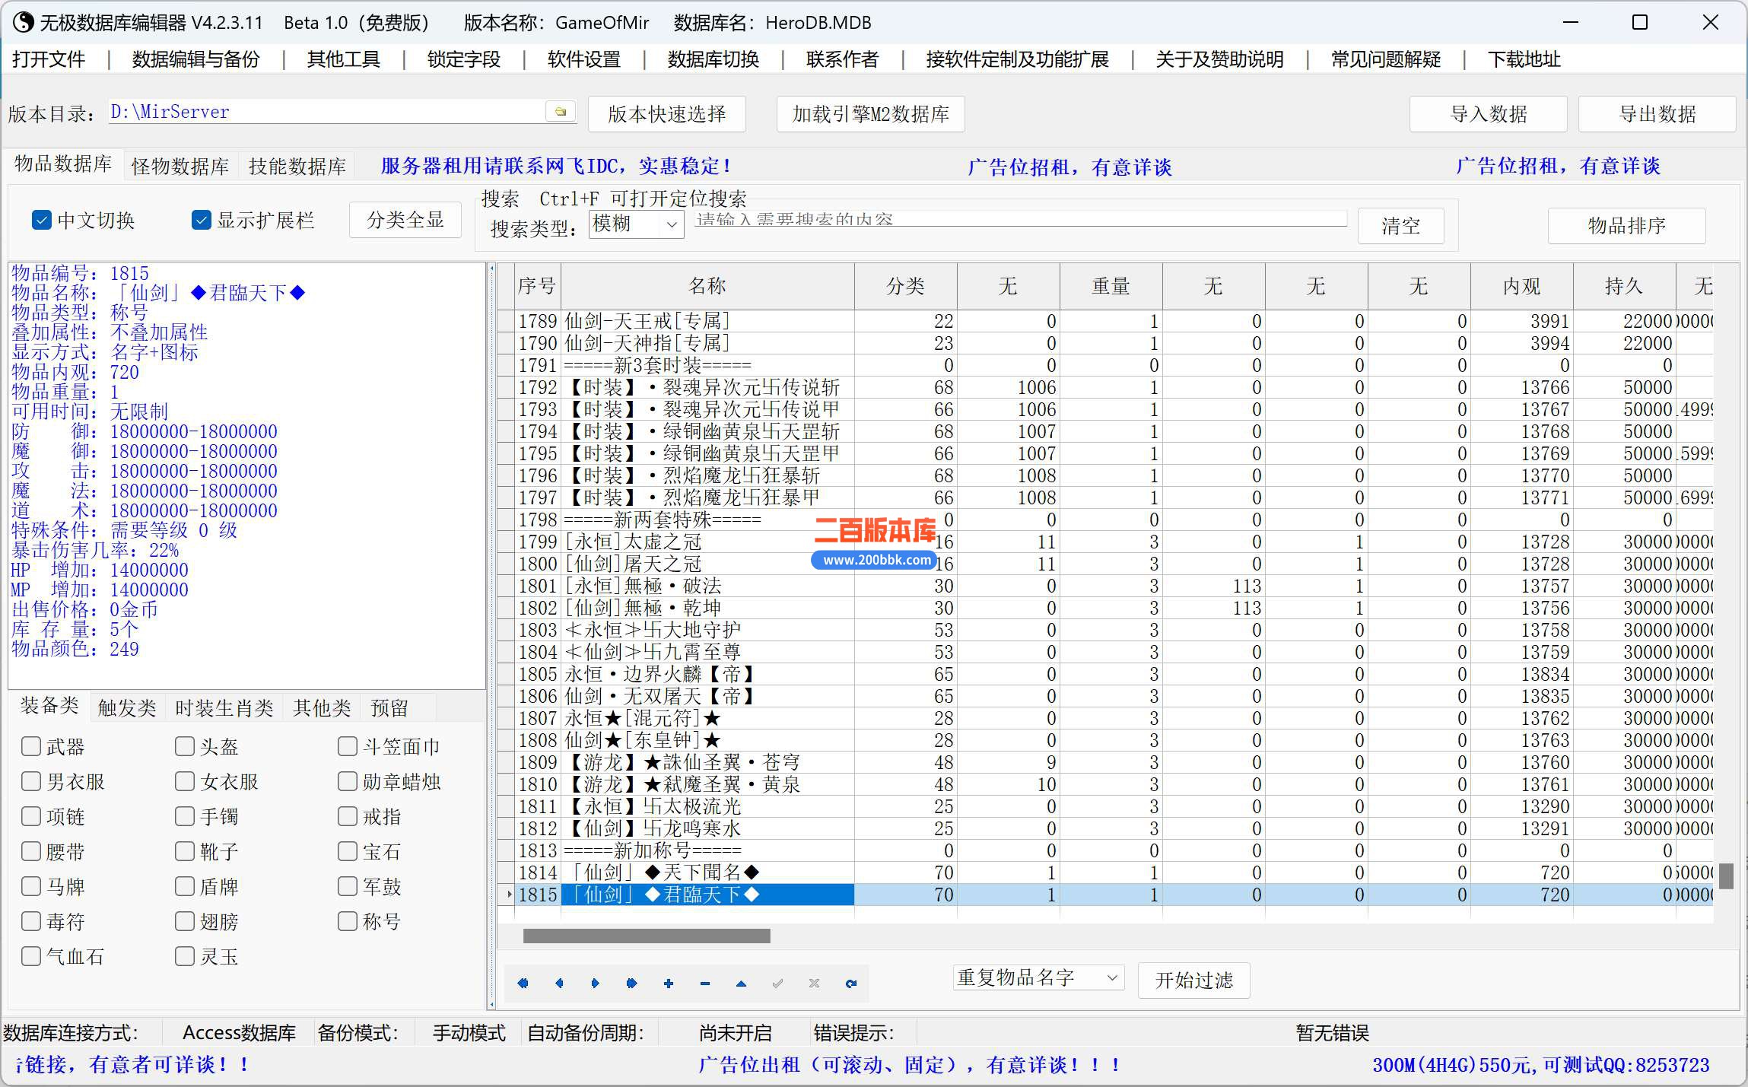Open the 其他工具 menu
Image resolution: width=1748 pixels, height=1087 pixels.
tap(344, 59)
